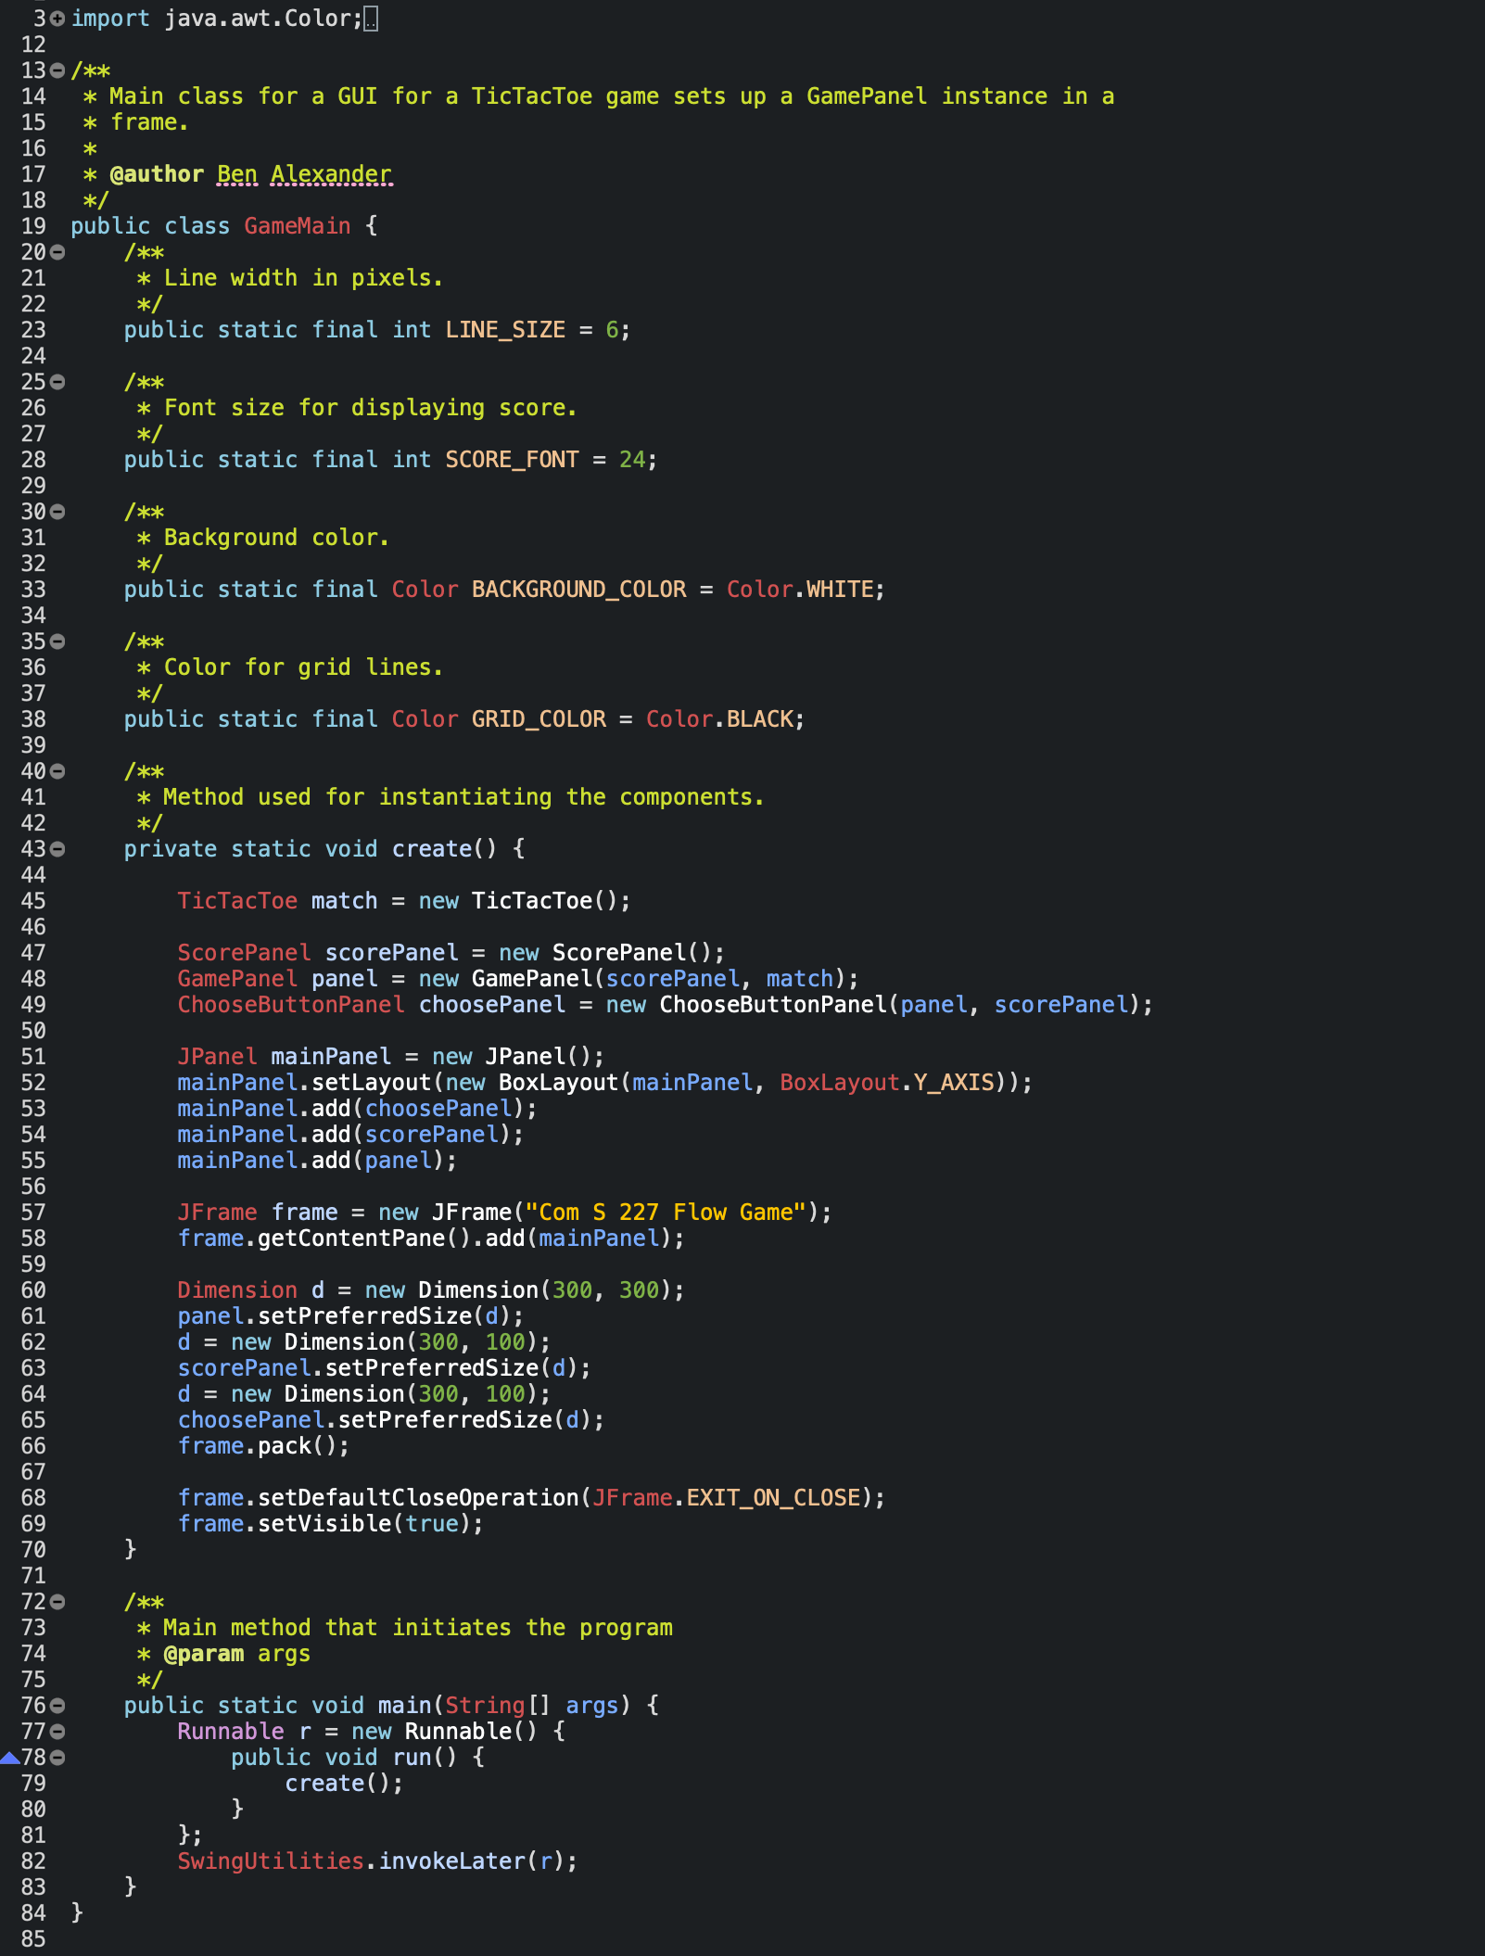Collapse the grid lines comment at line 35
This screenshot has height=1956, width=1485.
tap(57, 641)
